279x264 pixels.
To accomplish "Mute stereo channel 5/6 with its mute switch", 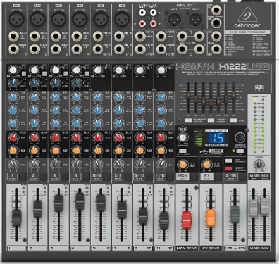I will [x=107, y=177].
